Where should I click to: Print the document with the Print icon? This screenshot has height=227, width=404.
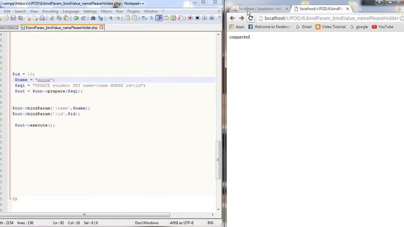pyautogui.click(x=42, y=18)
